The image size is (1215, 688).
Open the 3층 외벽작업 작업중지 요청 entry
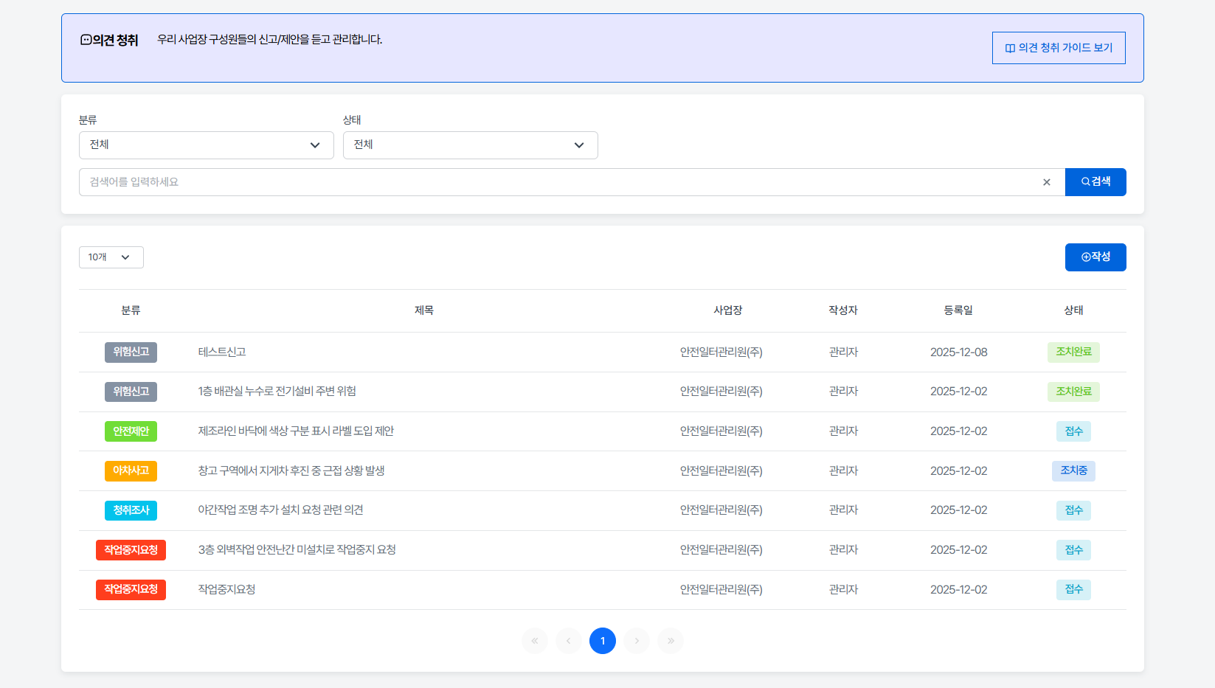(x=297, y=549)
